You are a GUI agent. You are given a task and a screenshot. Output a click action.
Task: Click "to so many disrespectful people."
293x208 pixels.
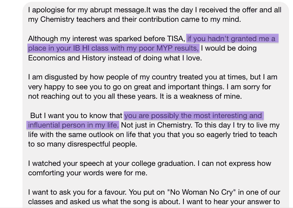pyautogui.click(x=83, y=144)
